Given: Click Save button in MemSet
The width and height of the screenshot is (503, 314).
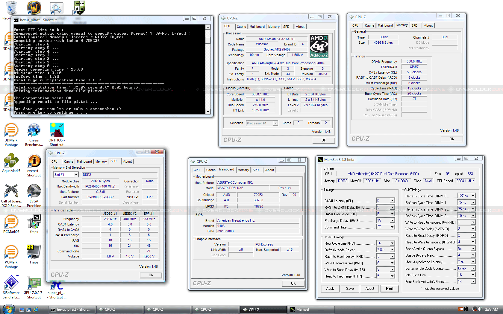Looking at the screenshot, I should [350, 289].
